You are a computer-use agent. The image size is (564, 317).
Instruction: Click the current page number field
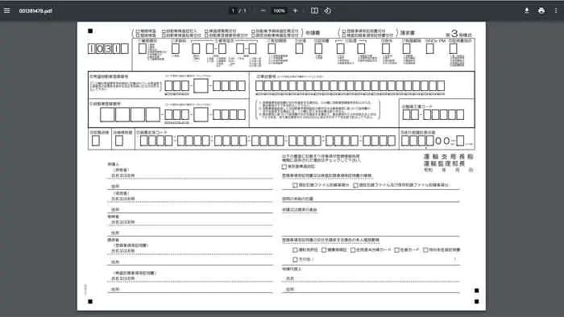coord(233,10)
